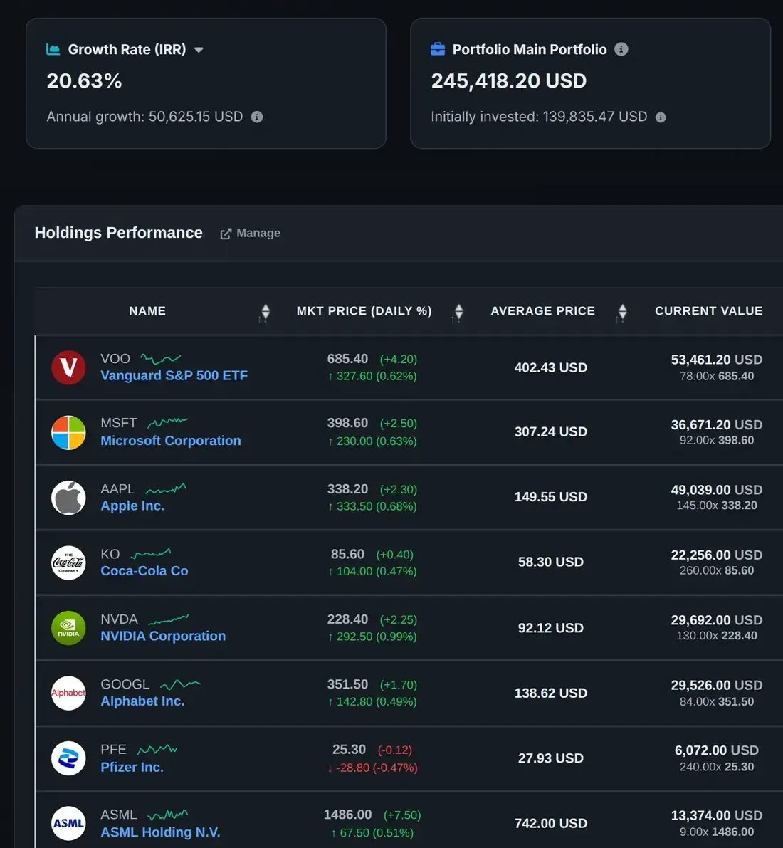The image size is (783, 848).
Task: Click the ASML logo icon
Action: [68, 823]
